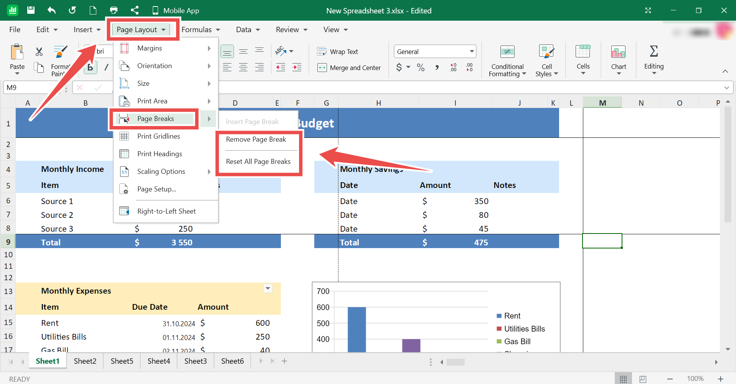
Task: Toggle Bold formatting
Action: (x=91, y=68)
